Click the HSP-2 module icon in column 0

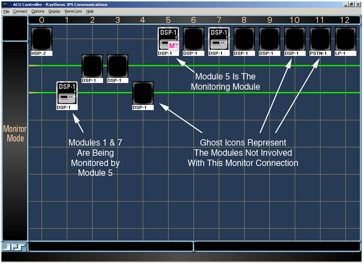click(42, 39)
